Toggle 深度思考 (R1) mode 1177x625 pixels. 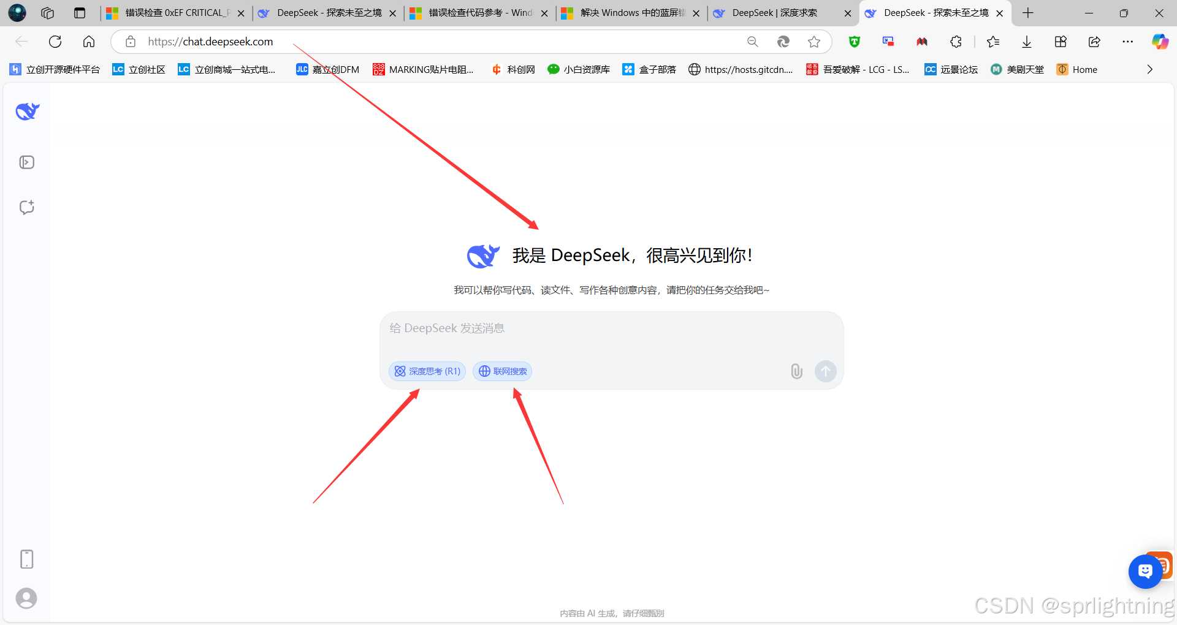[427, 371]
